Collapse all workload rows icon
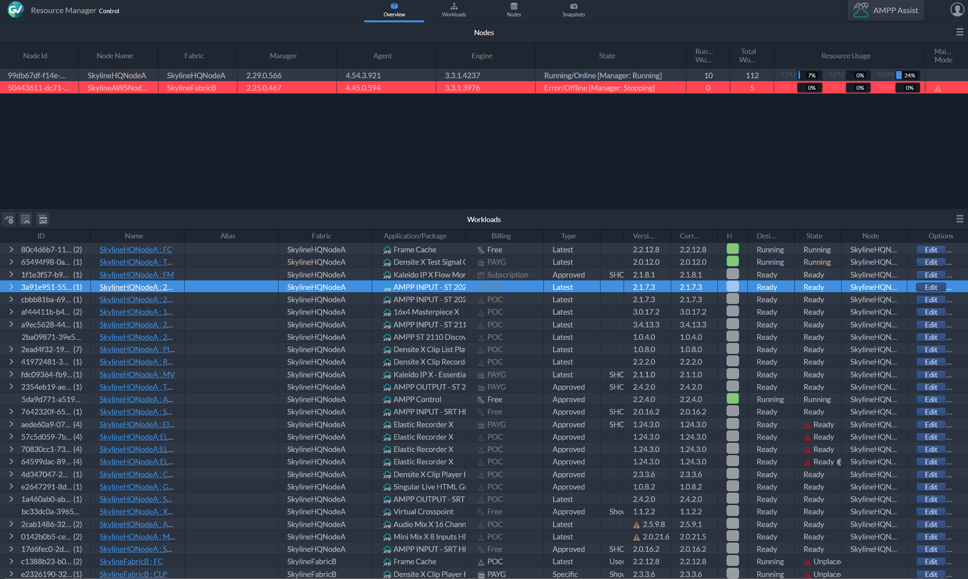968x579 pixels. pos(26,219)
